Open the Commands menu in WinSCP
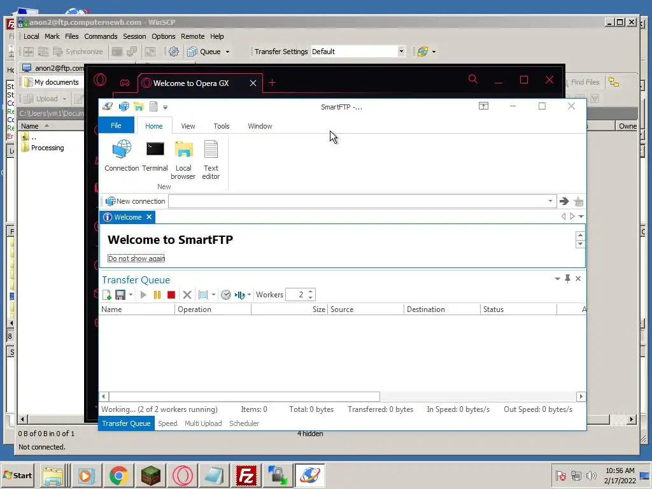The height and width of the screenshot is (489, 652). (101, 36)
